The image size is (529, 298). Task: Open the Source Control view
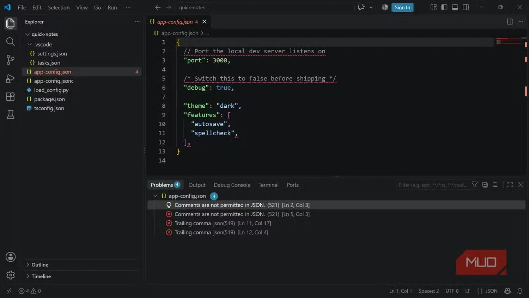coord(11,60)
